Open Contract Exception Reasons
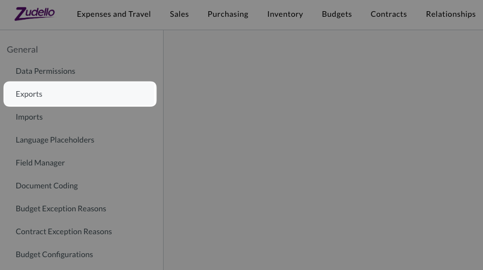This screenshot has width=483, height=270. click(x=64, y=231)
